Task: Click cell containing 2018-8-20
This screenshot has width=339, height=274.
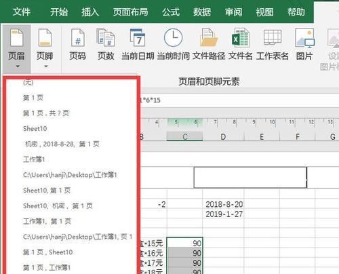Action: pos(223,204)
